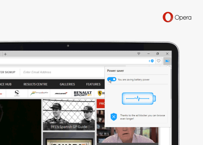Click the battery saver toolbar icon
Viewport: 203px width, 145px height.
tap(167, 61)
